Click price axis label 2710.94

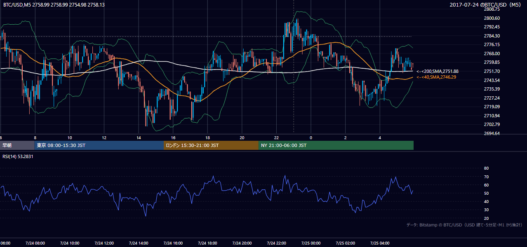492,116
